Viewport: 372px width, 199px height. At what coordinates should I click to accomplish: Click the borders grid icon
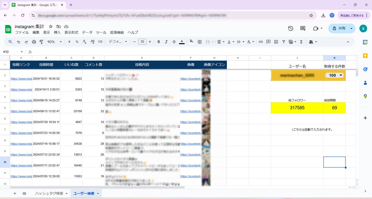coord(200,42)
